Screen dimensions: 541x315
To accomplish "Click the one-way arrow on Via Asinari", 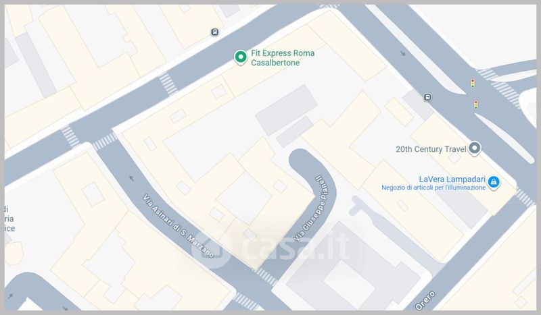I will pyautogui.click(x=131, y=178).
